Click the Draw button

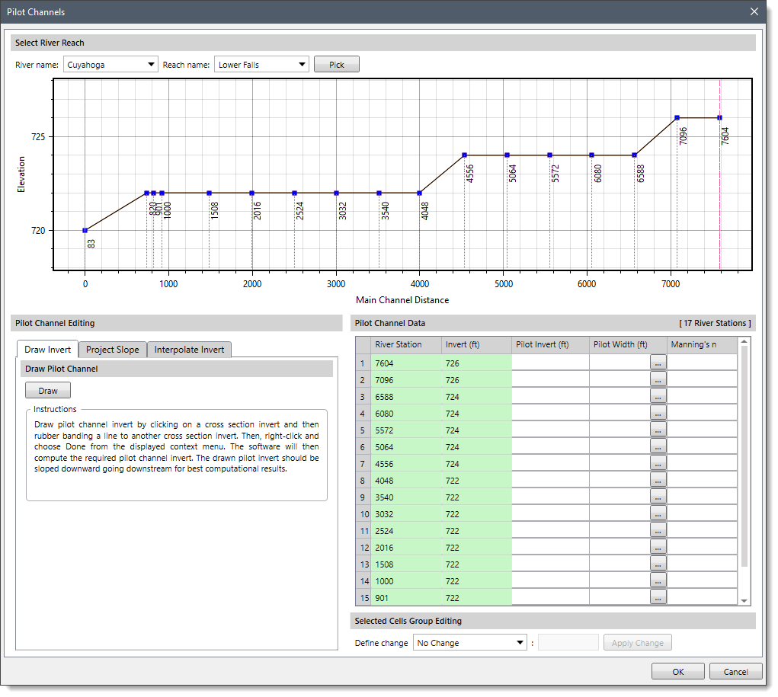pos(48,391)
